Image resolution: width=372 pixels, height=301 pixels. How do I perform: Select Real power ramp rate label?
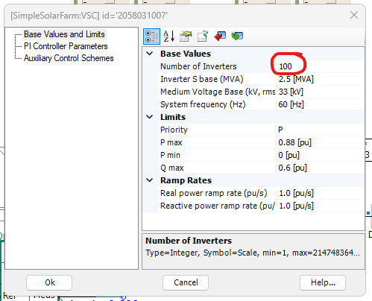pyautogui.click(x=213, y=193)
